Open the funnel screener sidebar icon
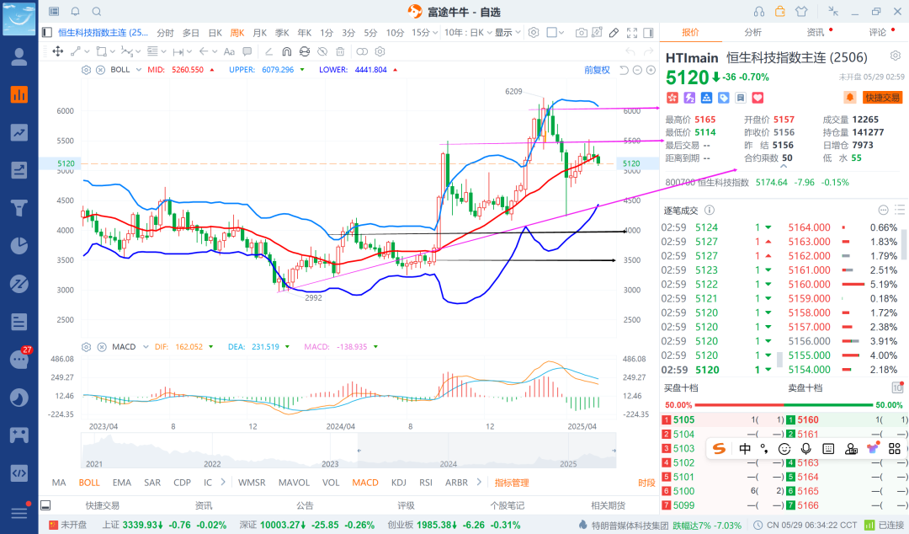The height and width of the screenshot is (534, 909). pyautogui.click(x=19, y=208)
